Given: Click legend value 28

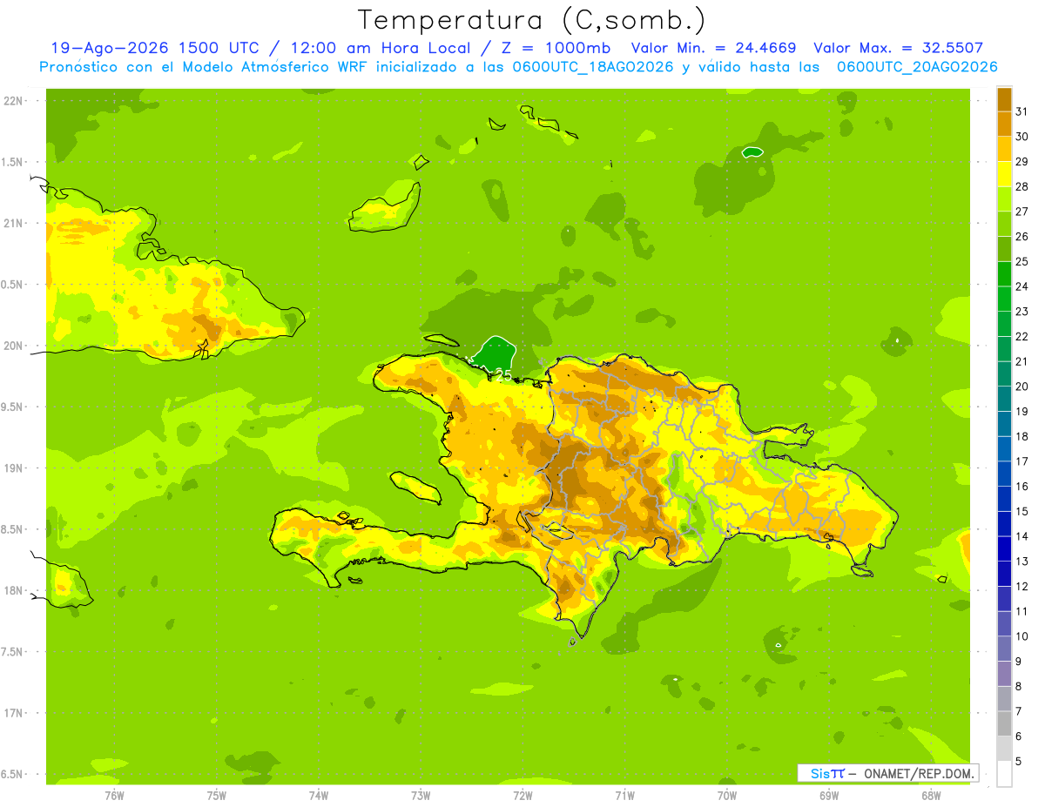Looking at the screenshot, I should pos(1021,187).
